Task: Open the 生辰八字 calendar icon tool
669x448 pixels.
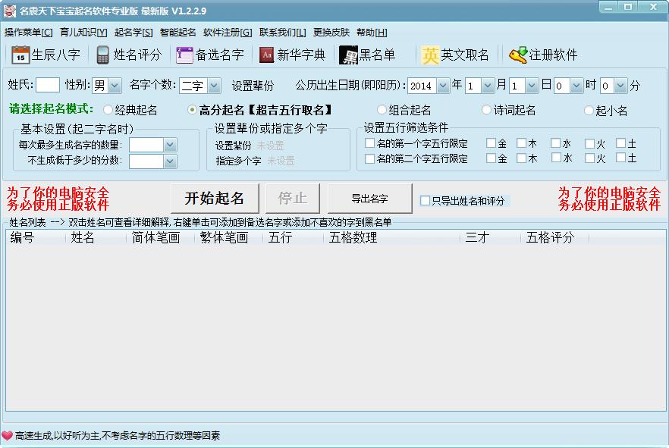Action: click(20, 55)
